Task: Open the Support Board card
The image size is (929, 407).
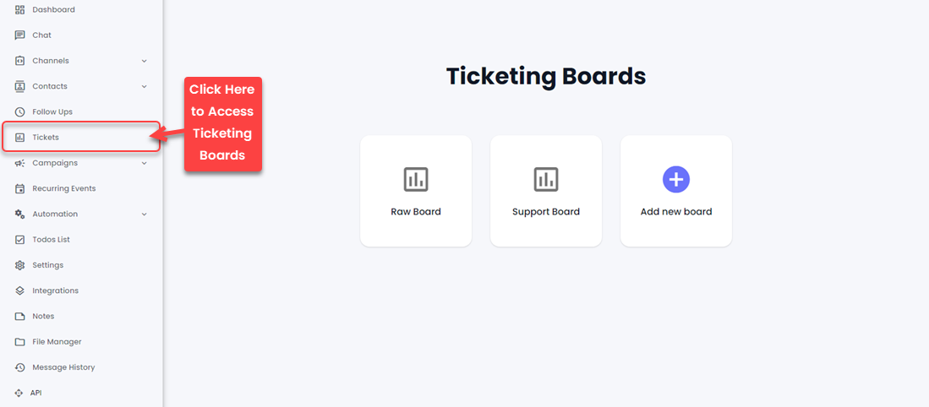Action: (x=546, y=191)
